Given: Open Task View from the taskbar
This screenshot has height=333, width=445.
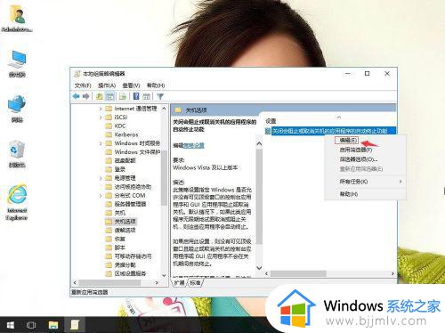Looking at the screenshot, I should point(31,325).
